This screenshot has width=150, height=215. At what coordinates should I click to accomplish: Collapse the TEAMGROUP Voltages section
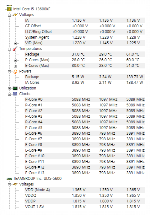[x=9, y=185]
